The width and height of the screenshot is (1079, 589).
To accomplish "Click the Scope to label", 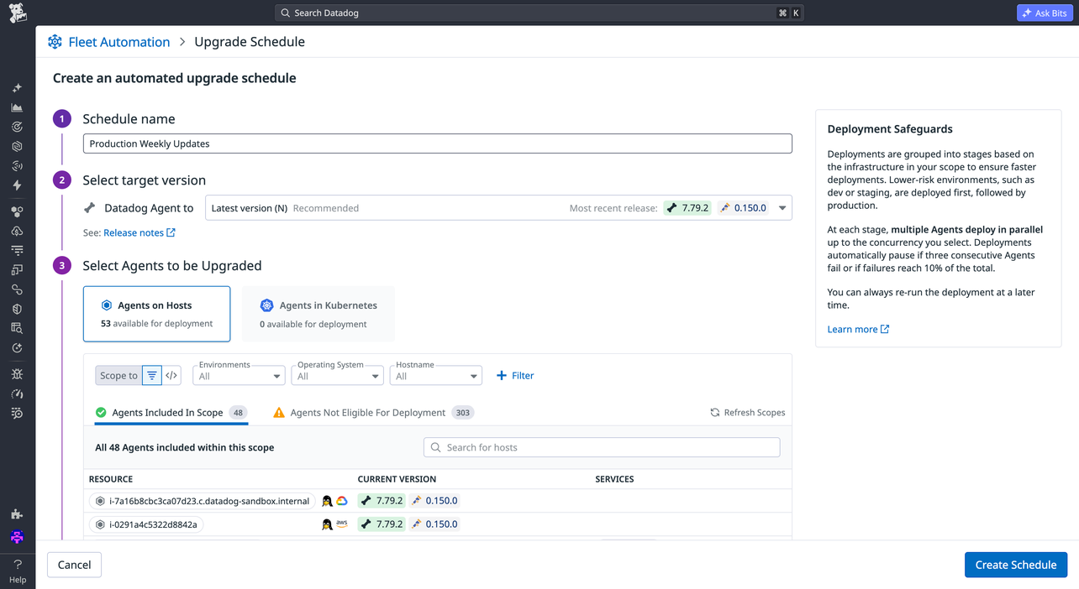I will (118, 376).
